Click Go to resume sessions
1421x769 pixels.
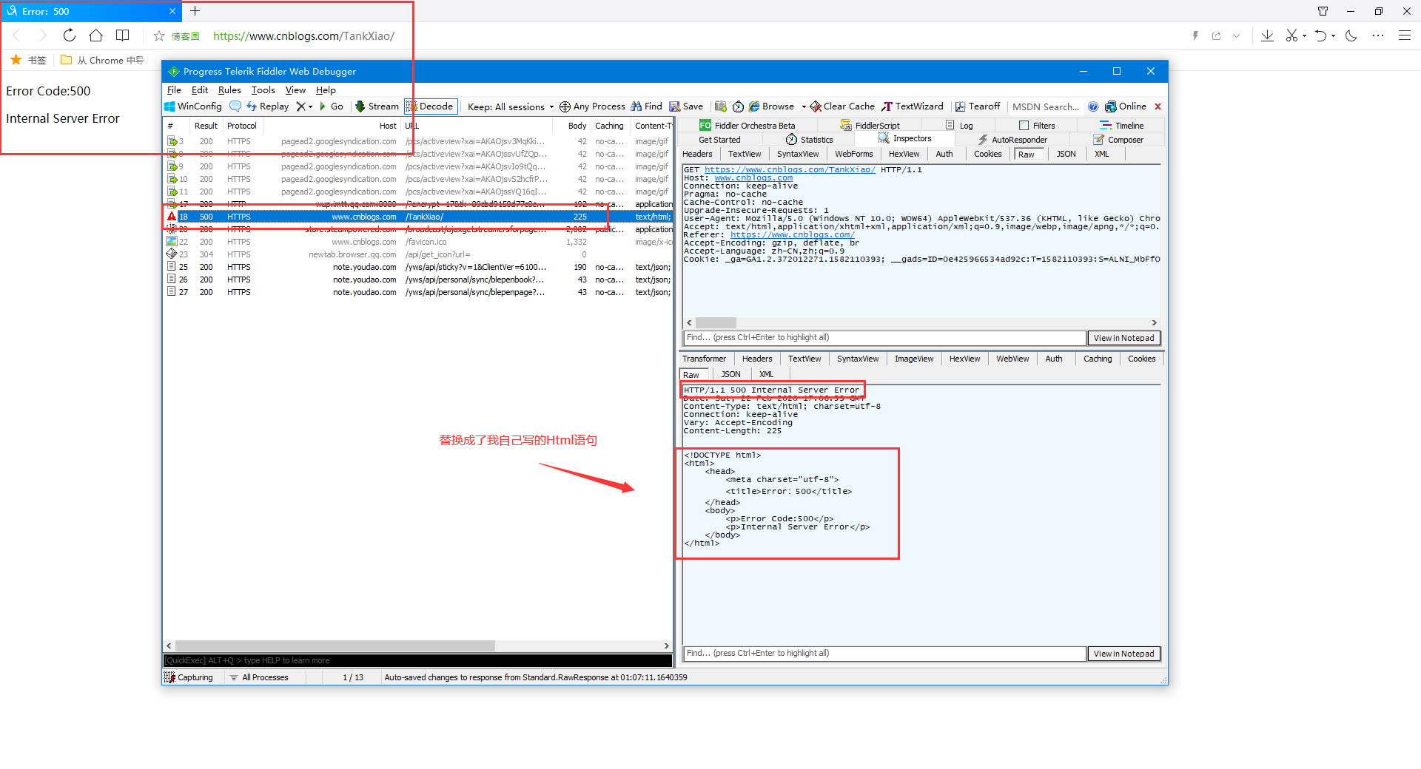331,106
